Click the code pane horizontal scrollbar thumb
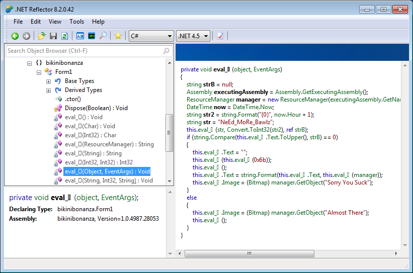Screen dimensions: 413x273 point(250,253)
